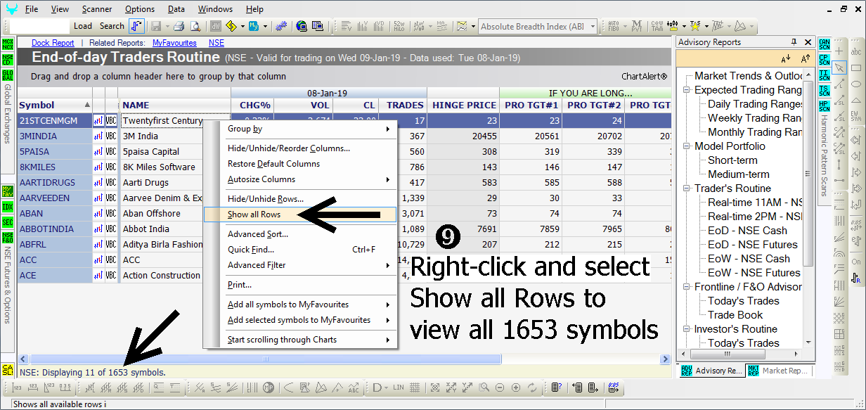Open the Scanner menu
Image resolution: width=866 pixels, height=410 pixels.
click(96, 9)
